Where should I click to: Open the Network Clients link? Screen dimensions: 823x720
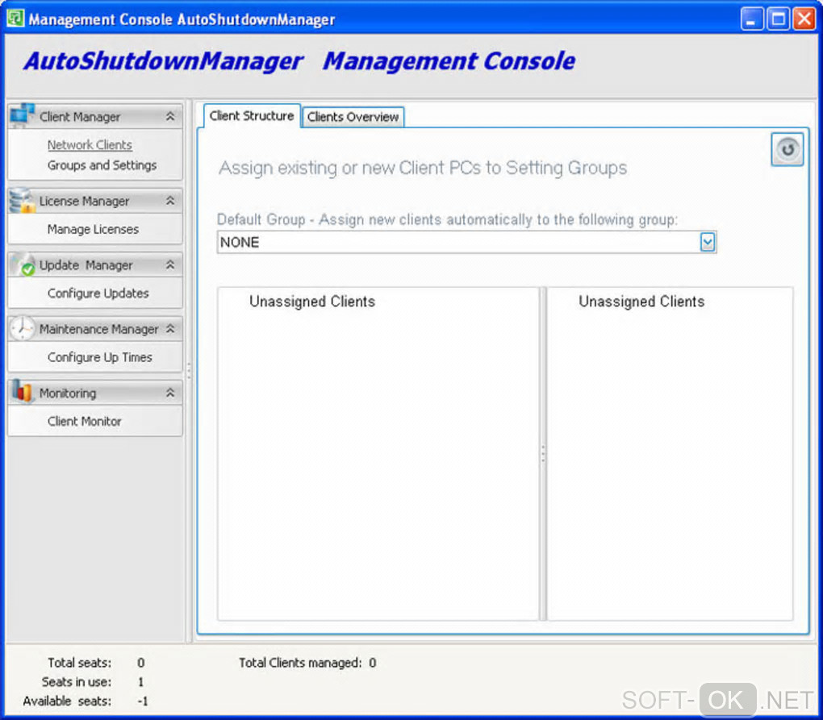pos(90,145)
